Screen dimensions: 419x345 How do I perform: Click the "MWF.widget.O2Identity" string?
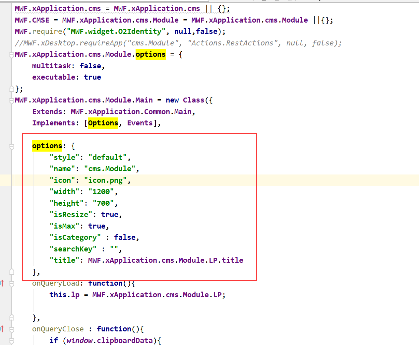pyautogui.click(x=116, y=32)
